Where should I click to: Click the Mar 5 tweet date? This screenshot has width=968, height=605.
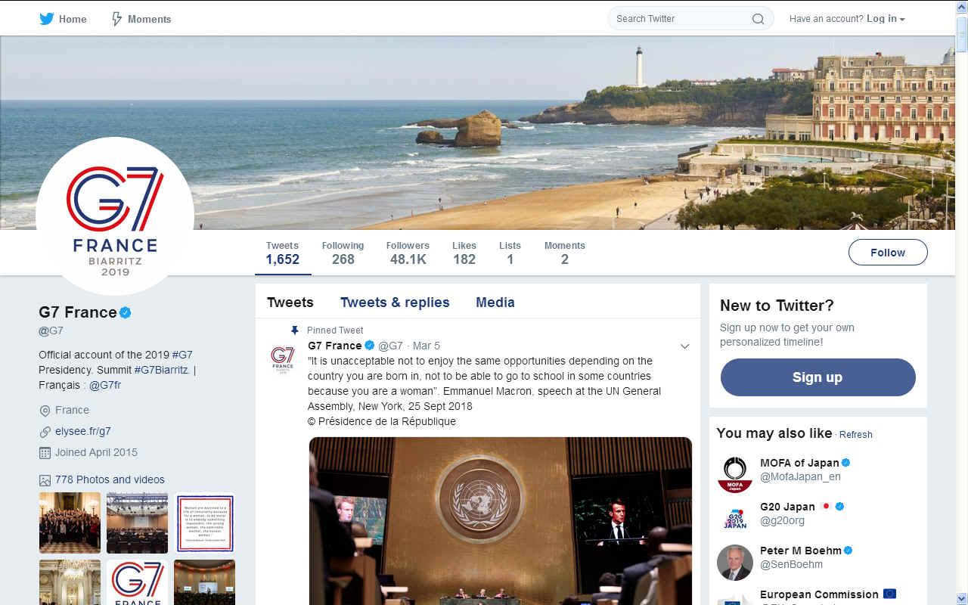[x=426, y=346]
